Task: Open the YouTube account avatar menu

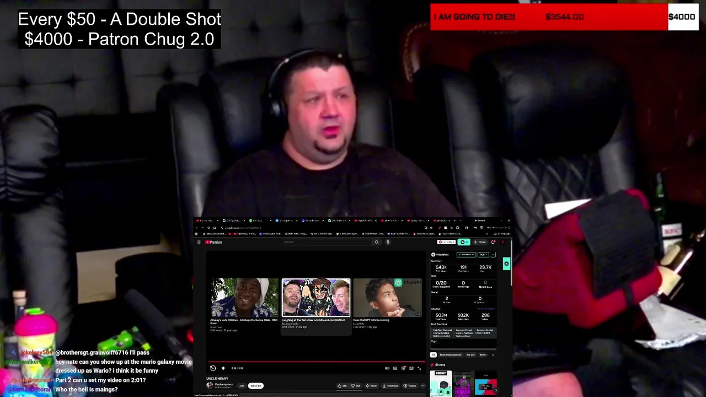Action: tap(502, 242)
